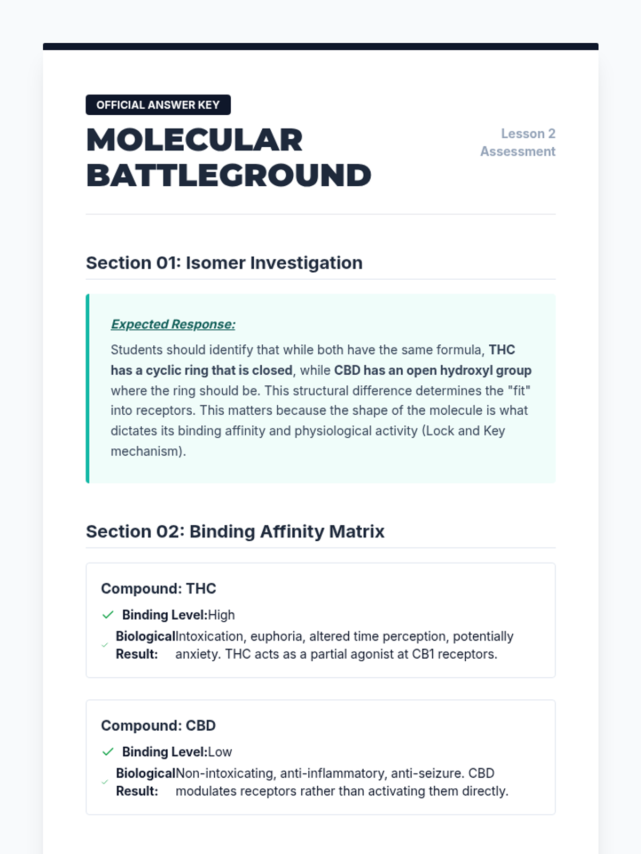This screenshot has height=854, width=641.
Task: Click the Official Answer Key badge
Action: pyautogui.click(x=158, y=105)
